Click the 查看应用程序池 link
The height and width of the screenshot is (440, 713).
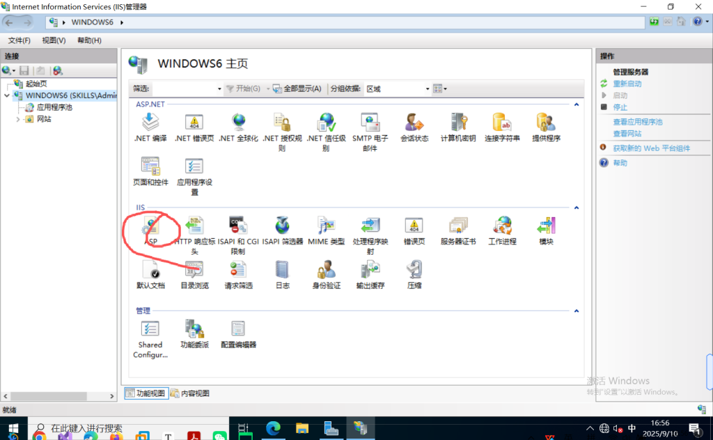click(637, 122)
